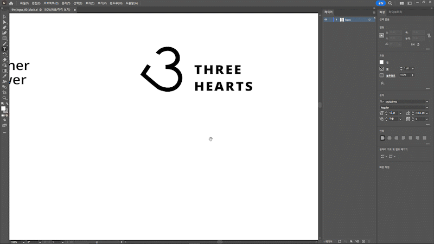Open the zoom level dropdown in status bar
This screenshot has width=434, height=244.
coord(23,242)
